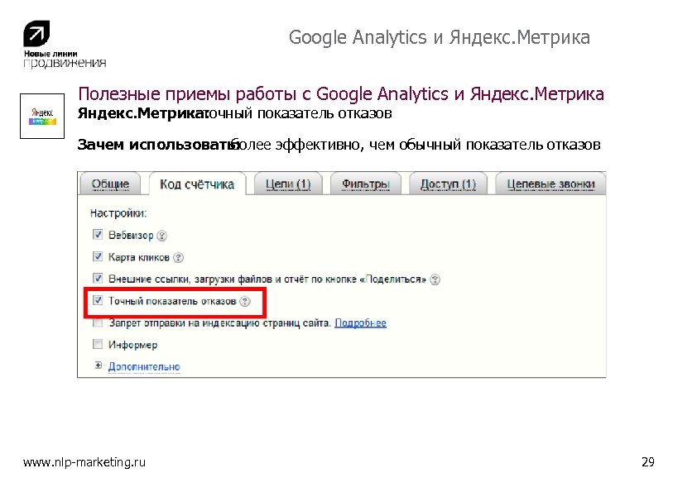Click the help icon beside Карта кликов

pyautogui.click(x=179, y=257)
